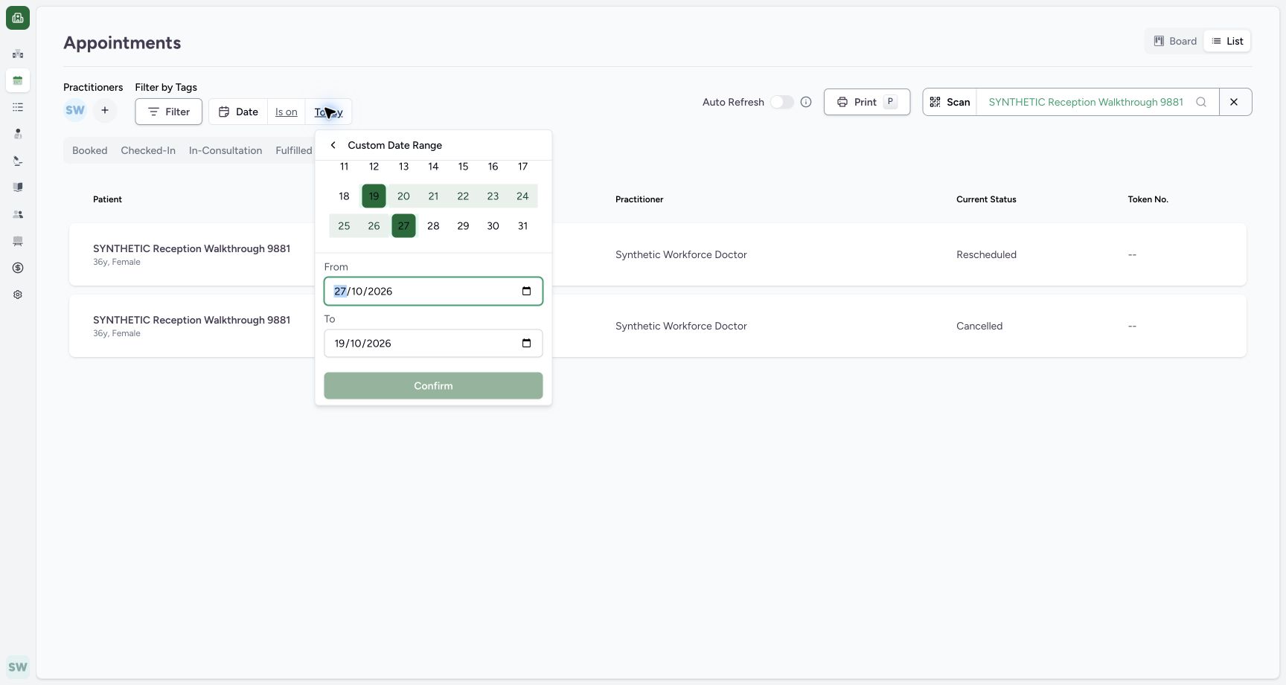The height and width of the screenshot is (685, 1286).
Task: Open the bed sidebar icon
Action: (18, 241)
